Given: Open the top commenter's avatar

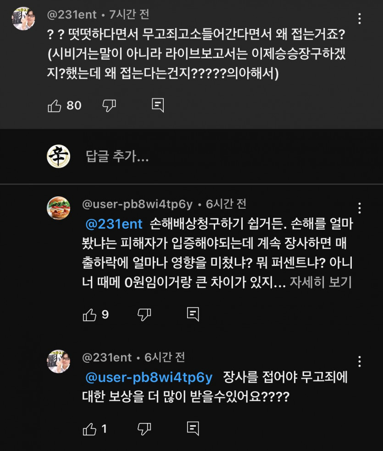Looking at the screenshot, I should click(24, 19).
